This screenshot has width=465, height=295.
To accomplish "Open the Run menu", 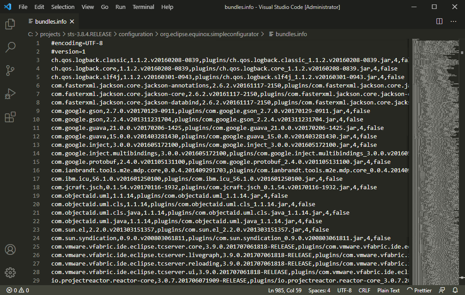I will (x=120, y=7).
